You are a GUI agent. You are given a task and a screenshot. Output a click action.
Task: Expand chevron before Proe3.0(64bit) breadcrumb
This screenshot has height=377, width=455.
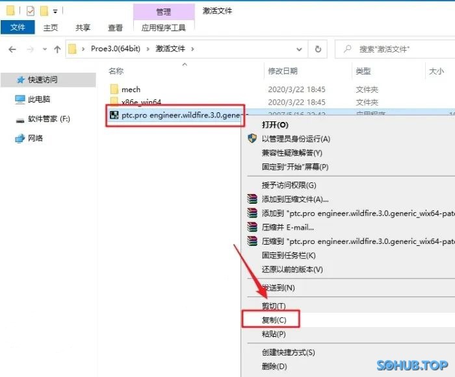(x=83, y=49)
